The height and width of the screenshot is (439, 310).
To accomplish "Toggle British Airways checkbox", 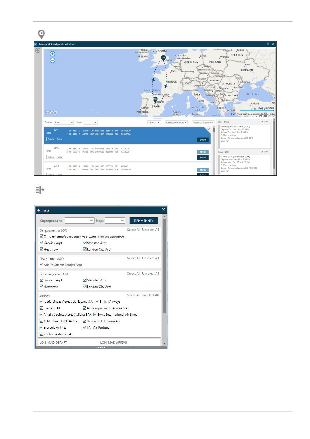I will (x=97, y=301).
